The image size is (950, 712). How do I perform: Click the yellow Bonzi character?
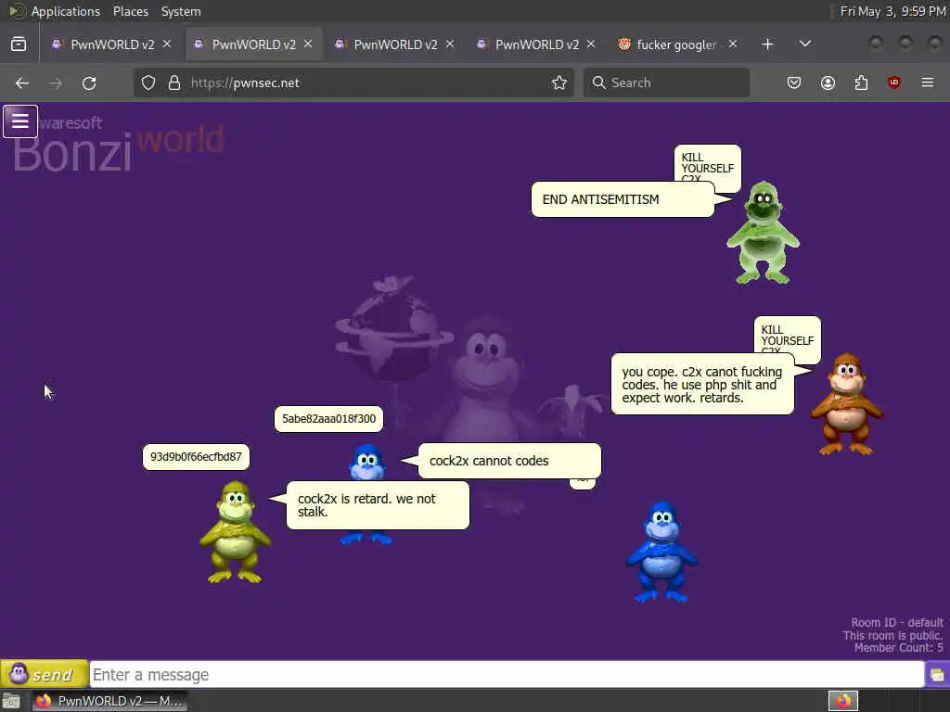click(x=235, y=533)
